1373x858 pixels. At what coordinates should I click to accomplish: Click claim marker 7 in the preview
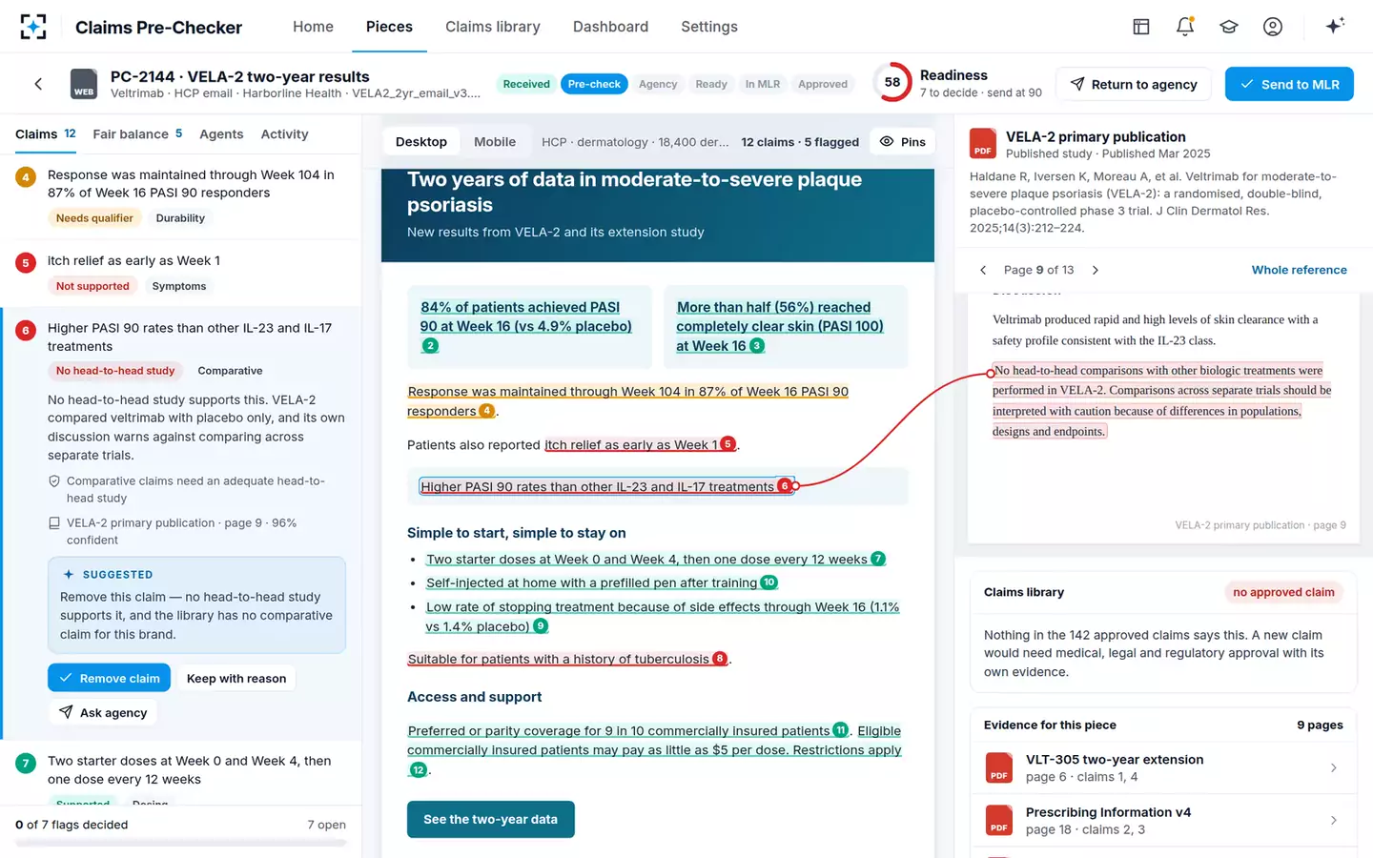click(878, 559)
